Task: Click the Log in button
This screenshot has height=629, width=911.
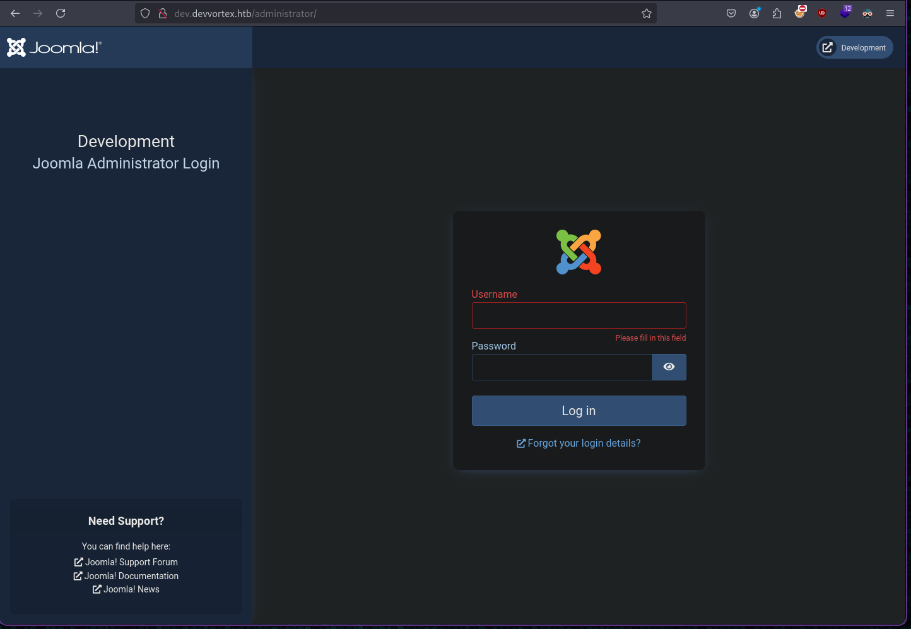Action: tap(579, 411)
